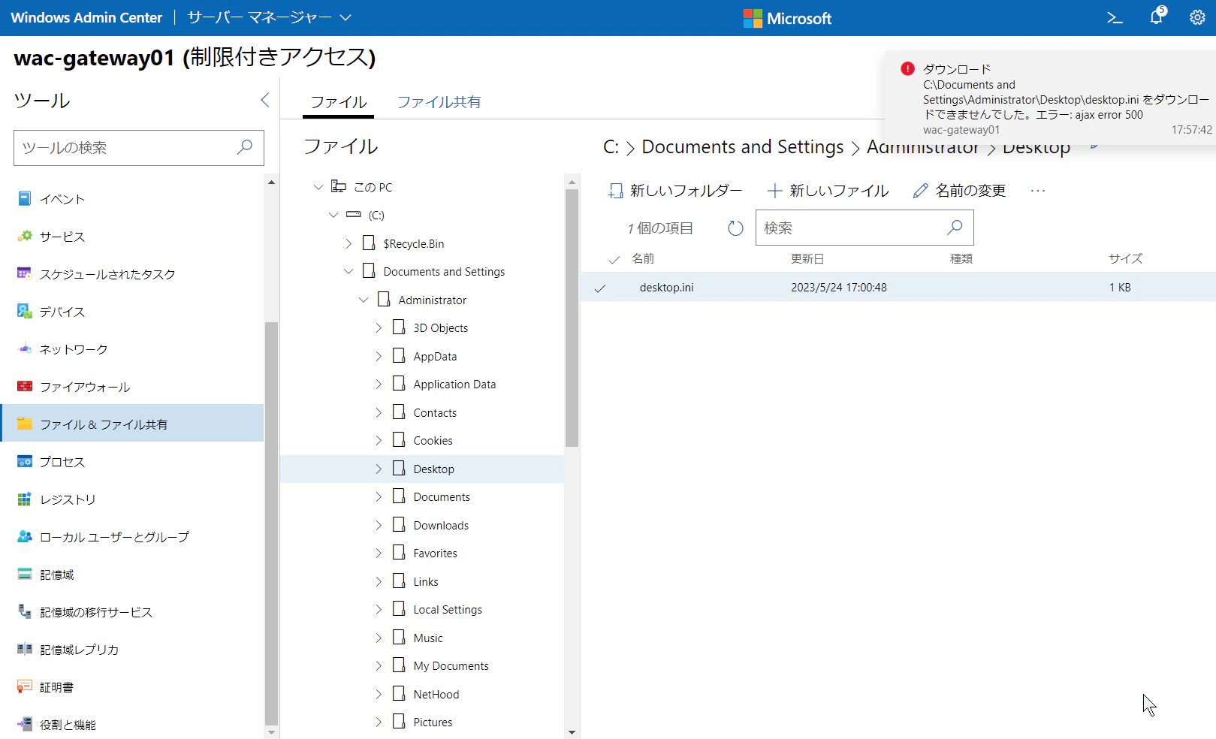Expand the 3D Objects folder

pos(379,327)
